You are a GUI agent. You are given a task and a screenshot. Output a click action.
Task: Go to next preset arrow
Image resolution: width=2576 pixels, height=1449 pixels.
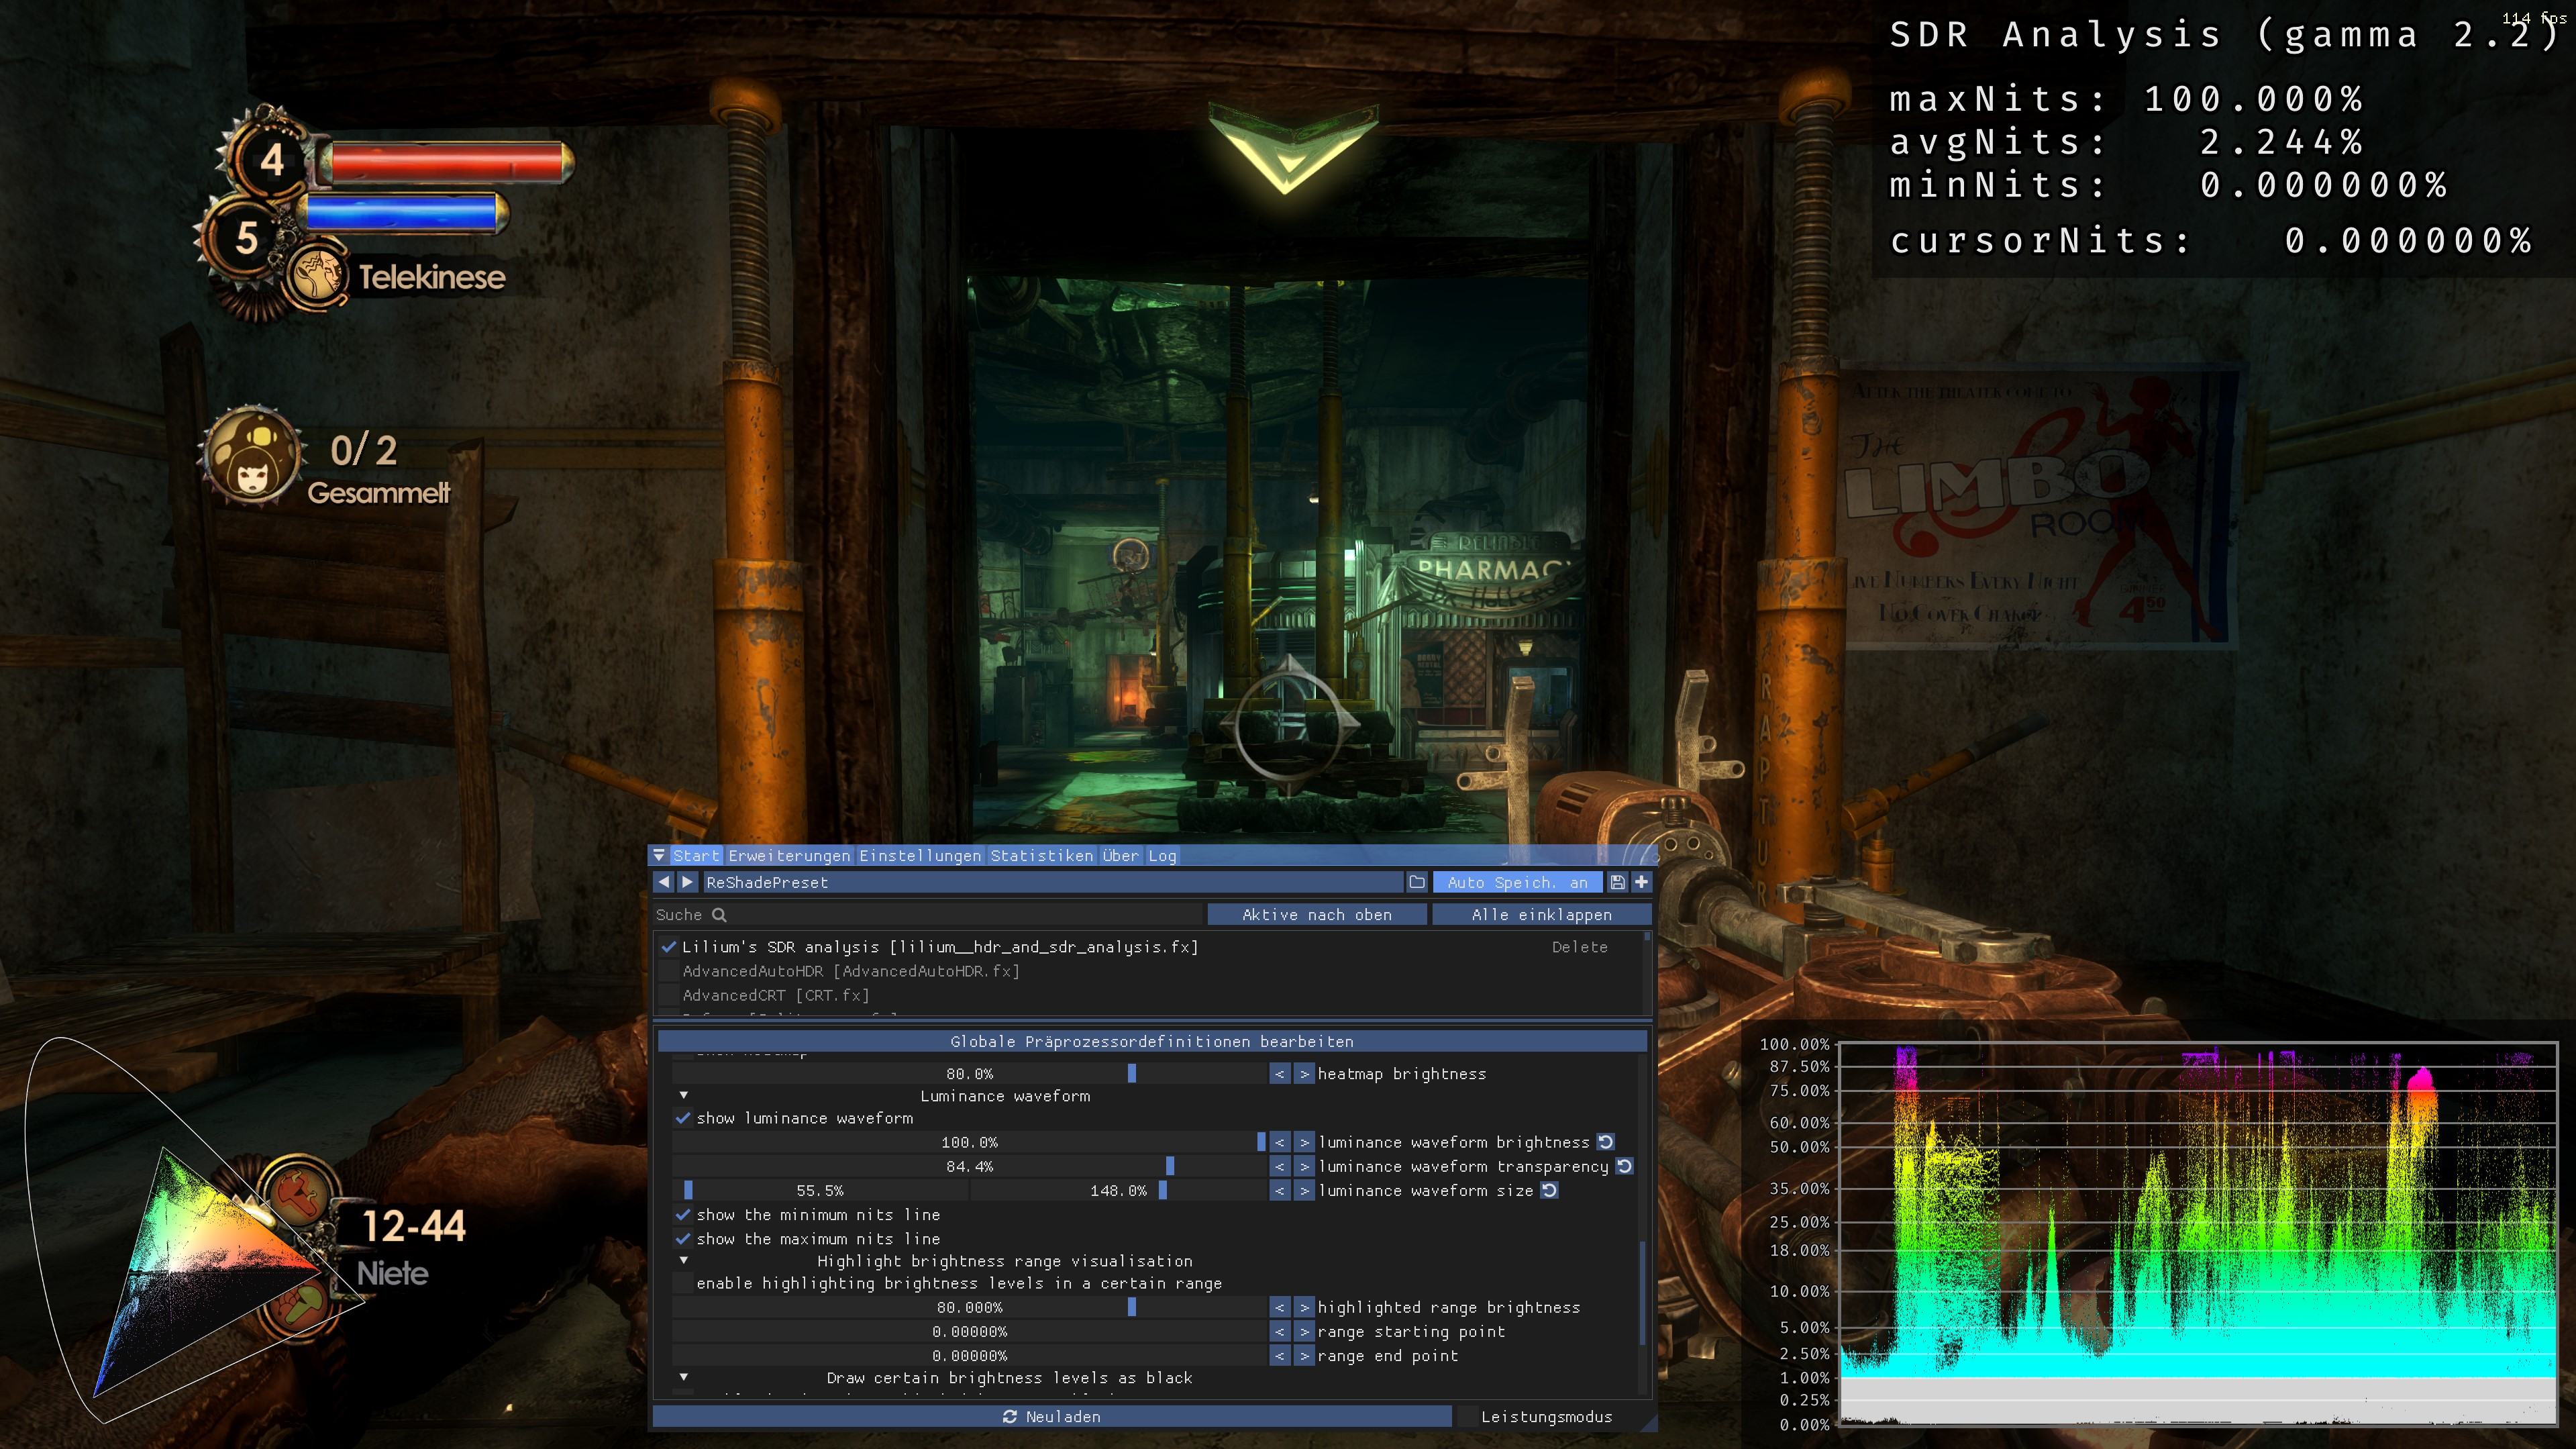click(687, 882)
